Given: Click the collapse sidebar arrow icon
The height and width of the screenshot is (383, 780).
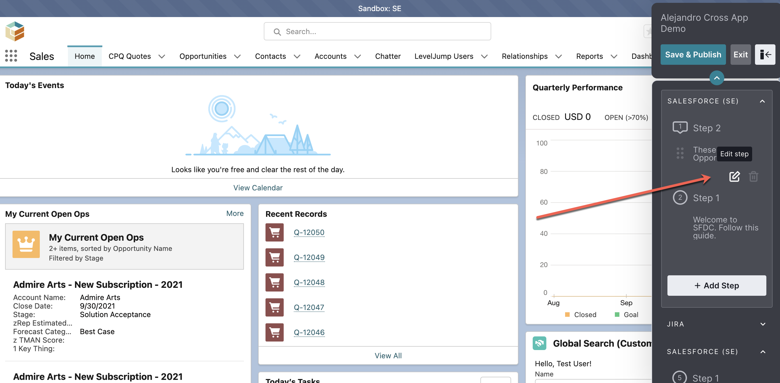Looking at the screenshot, I should click(765, 55).
